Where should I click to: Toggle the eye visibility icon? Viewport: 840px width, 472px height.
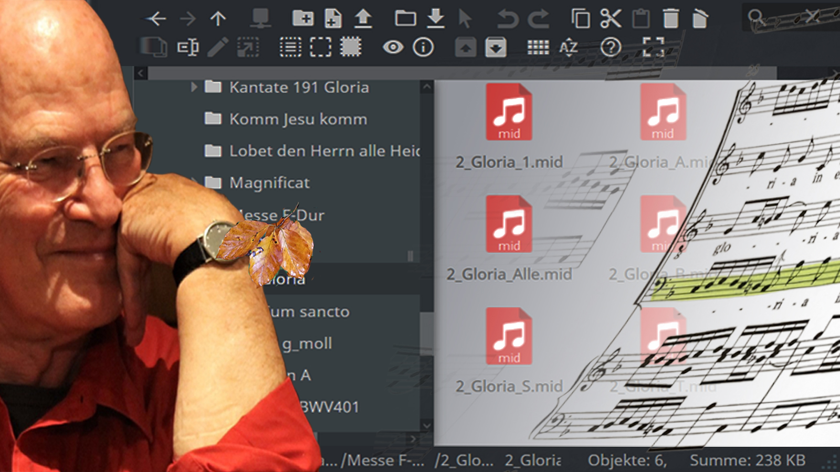pyautogui.click(x=393, y=48)
